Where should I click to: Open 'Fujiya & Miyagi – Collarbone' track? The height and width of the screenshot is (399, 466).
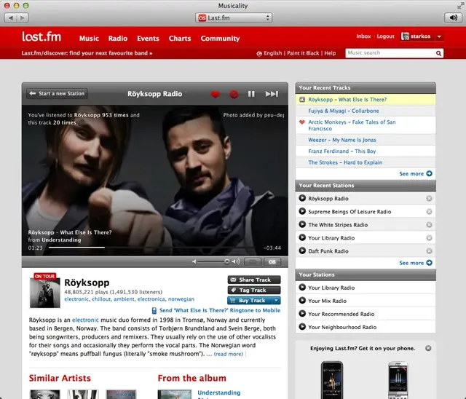343,111
